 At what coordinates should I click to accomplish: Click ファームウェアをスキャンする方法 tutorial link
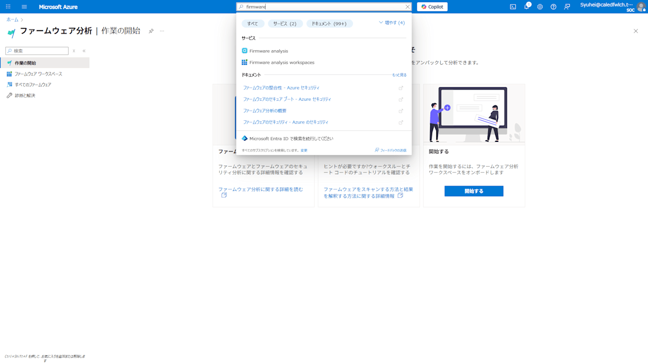[368, 193]
